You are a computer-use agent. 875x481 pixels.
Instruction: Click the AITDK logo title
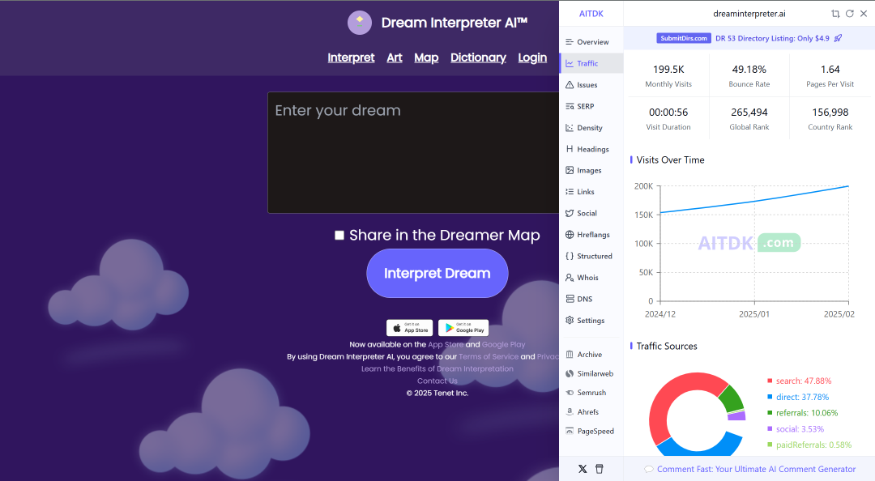(x=591, y=14)
